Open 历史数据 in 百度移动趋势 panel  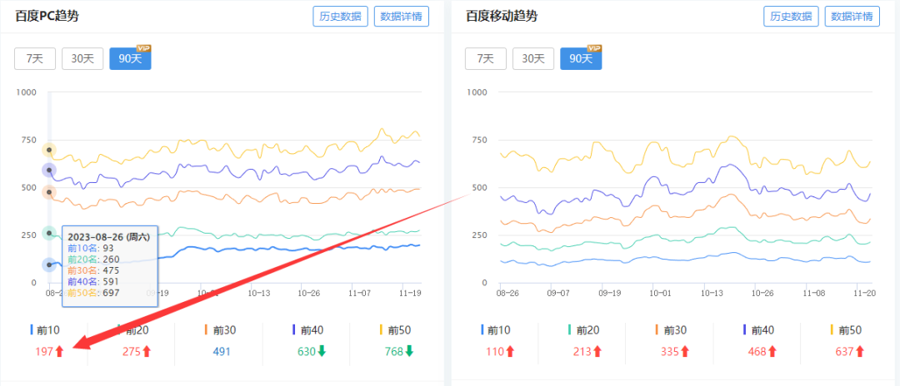point(790,17)
